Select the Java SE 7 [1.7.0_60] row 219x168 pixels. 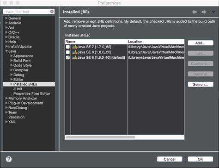click(124, 47)
